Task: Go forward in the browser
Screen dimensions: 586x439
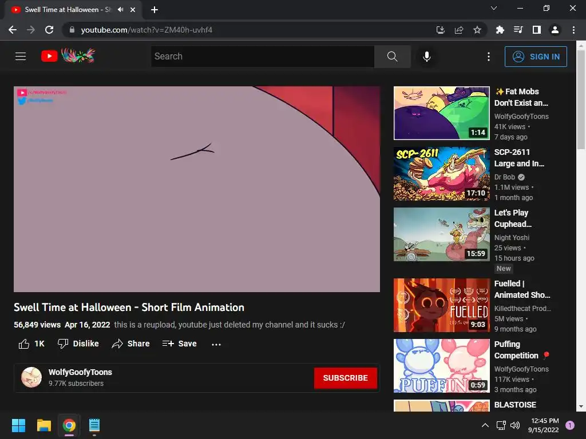Action: pyautogui.click(x=31, y=30)
